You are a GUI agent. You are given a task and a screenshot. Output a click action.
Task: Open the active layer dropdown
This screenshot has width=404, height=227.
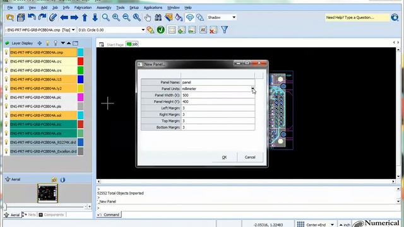point(73,30)
